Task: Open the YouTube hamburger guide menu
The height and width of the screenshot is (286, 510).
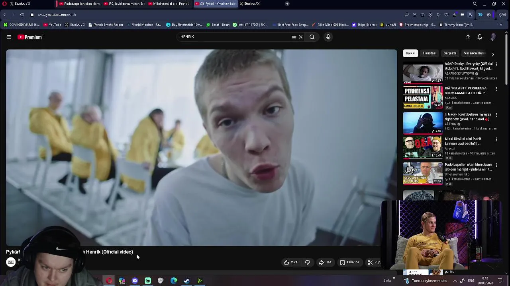Action: (x=9, y=37)
